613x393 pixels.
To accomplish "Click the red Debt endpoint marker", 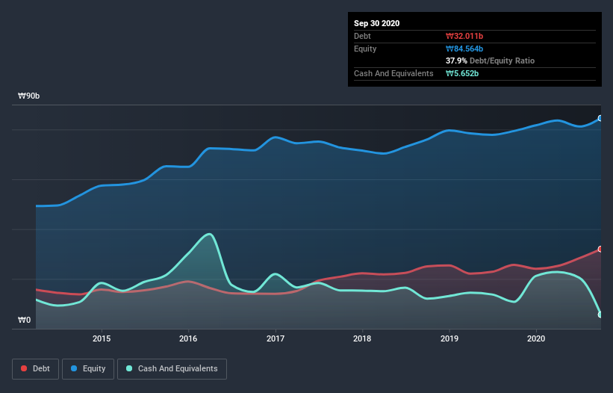I will [x=600, y=249].
